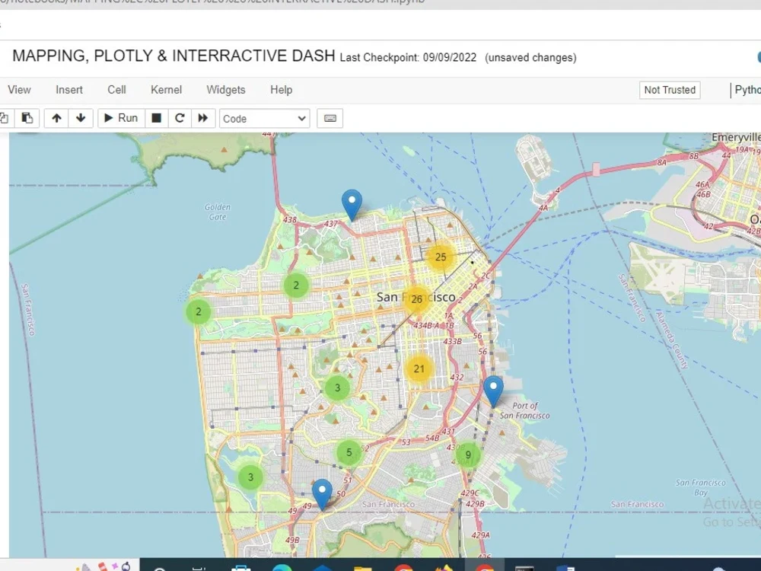Click the blue map pin near the Marina
761x571 pixels.
352,202
